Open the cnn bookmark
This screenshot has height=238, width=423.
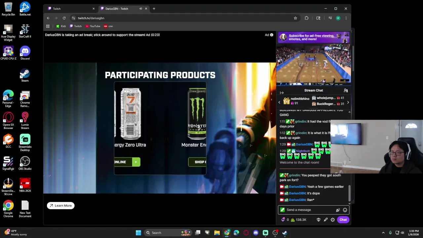point(108,26)
